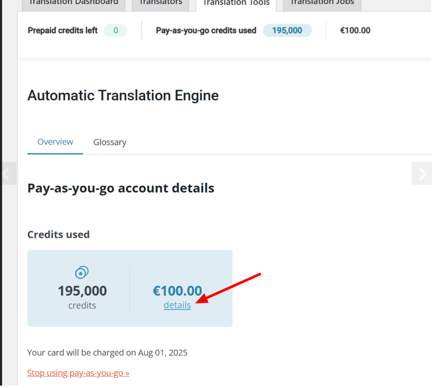Open the Translation Jobs tab
The height and width of the screenshot is (388, 432).
click(x=322, y=3)
